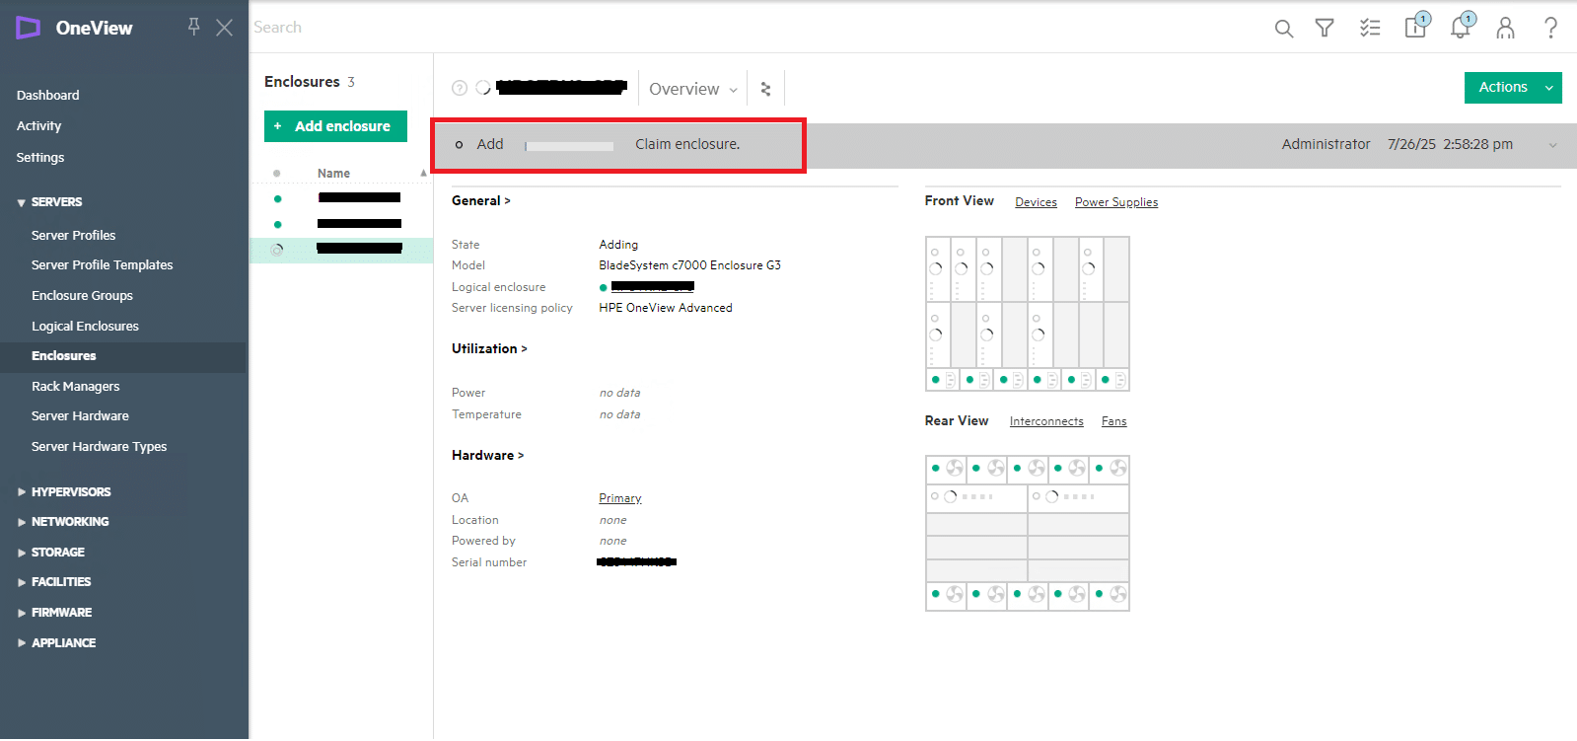
Task: Select the Administrator owner text
Action: 1326,144
